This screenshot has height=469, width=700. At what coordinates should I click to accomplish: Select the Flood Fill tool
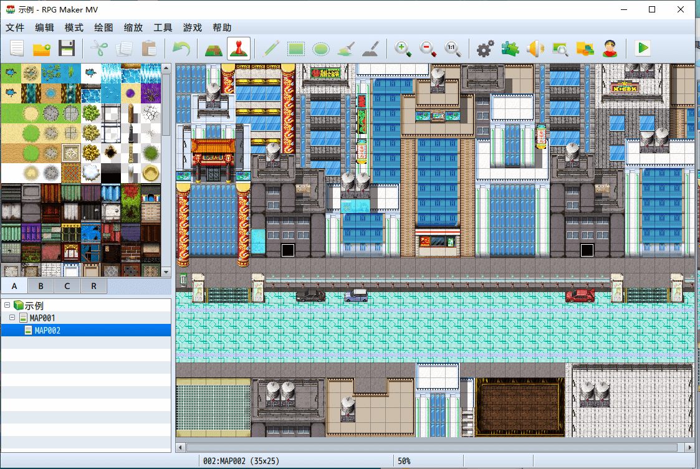pos(346,48)
